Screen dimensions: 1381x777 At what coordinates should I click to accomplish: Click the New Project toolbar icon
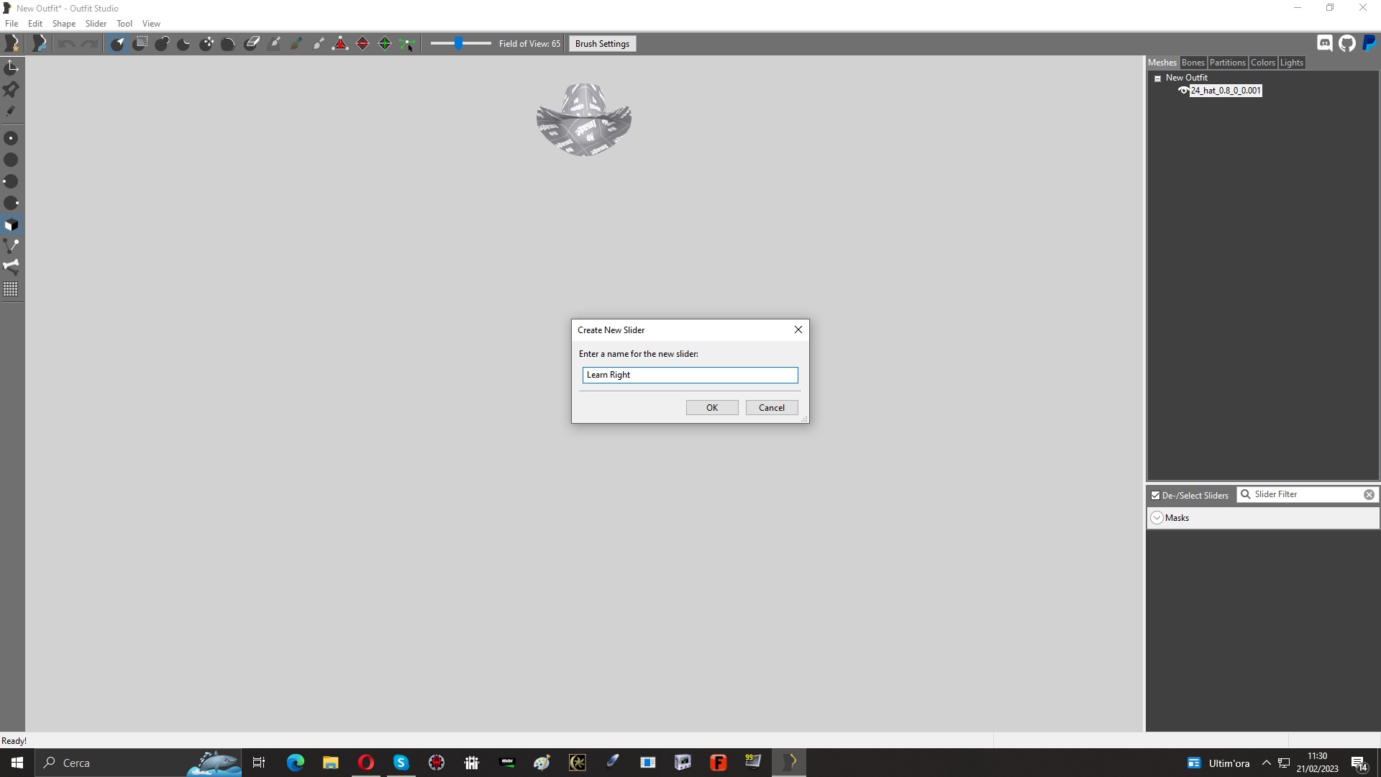pyautogui.click(x=12, y=44)
